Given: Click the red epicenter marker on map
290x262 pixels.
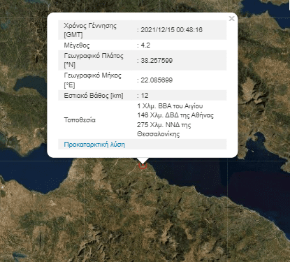Looking at the screenshot, I should (x=143, y=165).
